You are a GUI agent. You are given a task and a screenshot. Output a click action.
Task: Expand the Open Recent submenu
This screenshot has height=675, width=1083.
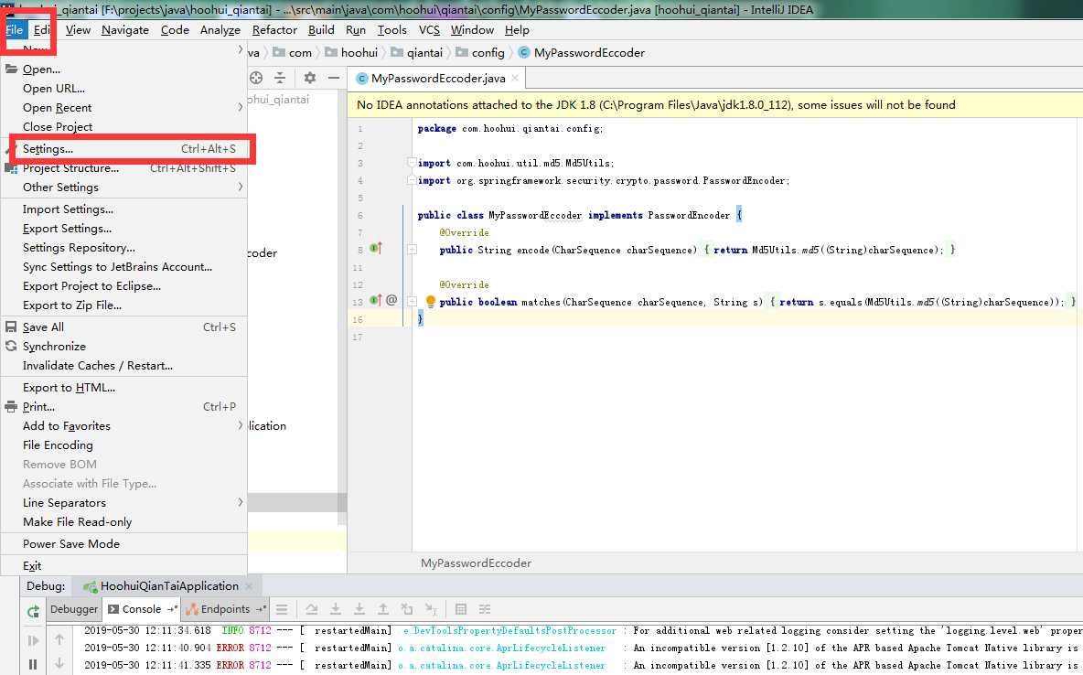coord(57,107)
